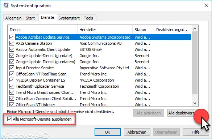Switch to the Allgemein tab
Screen dimensions: 212x139
[13, 18]
